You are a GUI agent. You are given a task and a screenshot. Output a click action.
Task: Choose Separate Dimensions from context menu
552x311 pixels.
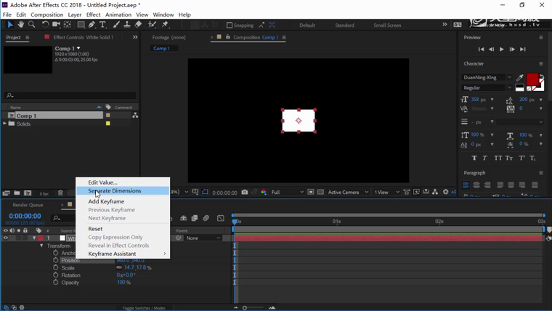coord(115,191)
